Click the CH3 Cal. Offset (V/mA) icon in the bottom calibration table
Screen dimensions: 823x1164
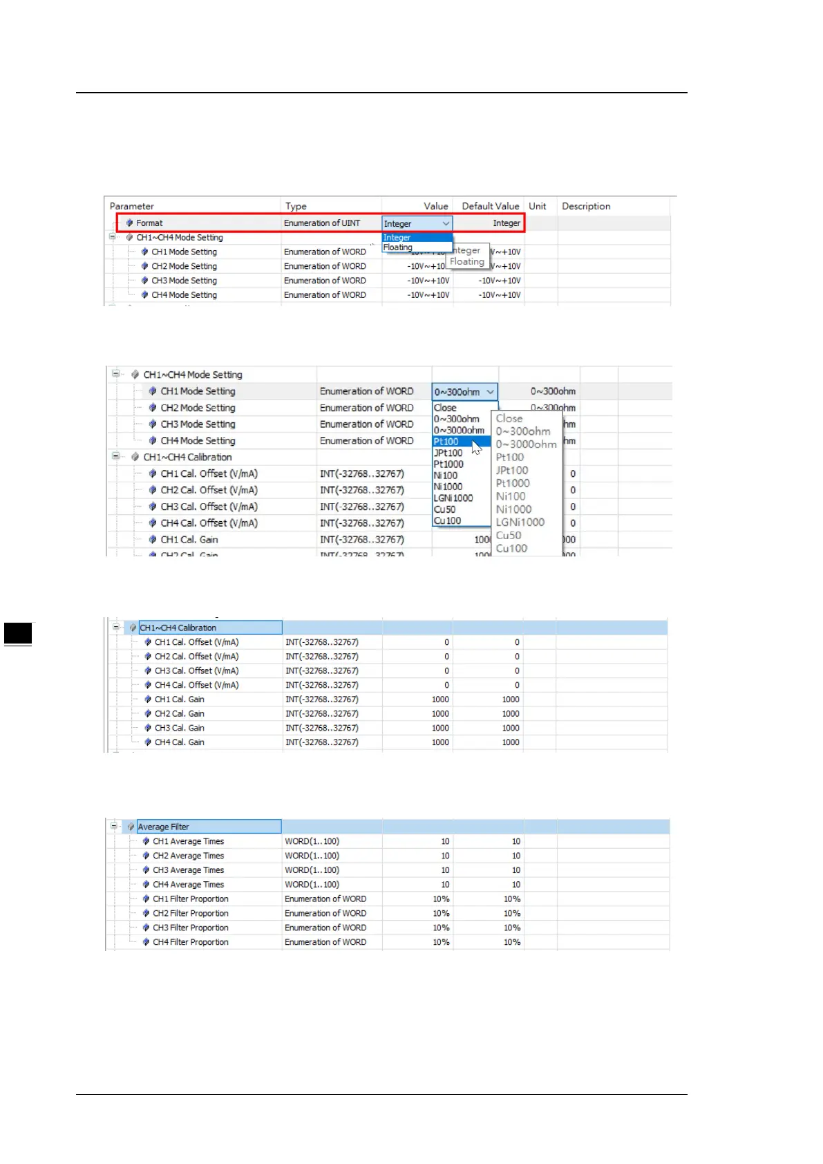tap(147, 670)
